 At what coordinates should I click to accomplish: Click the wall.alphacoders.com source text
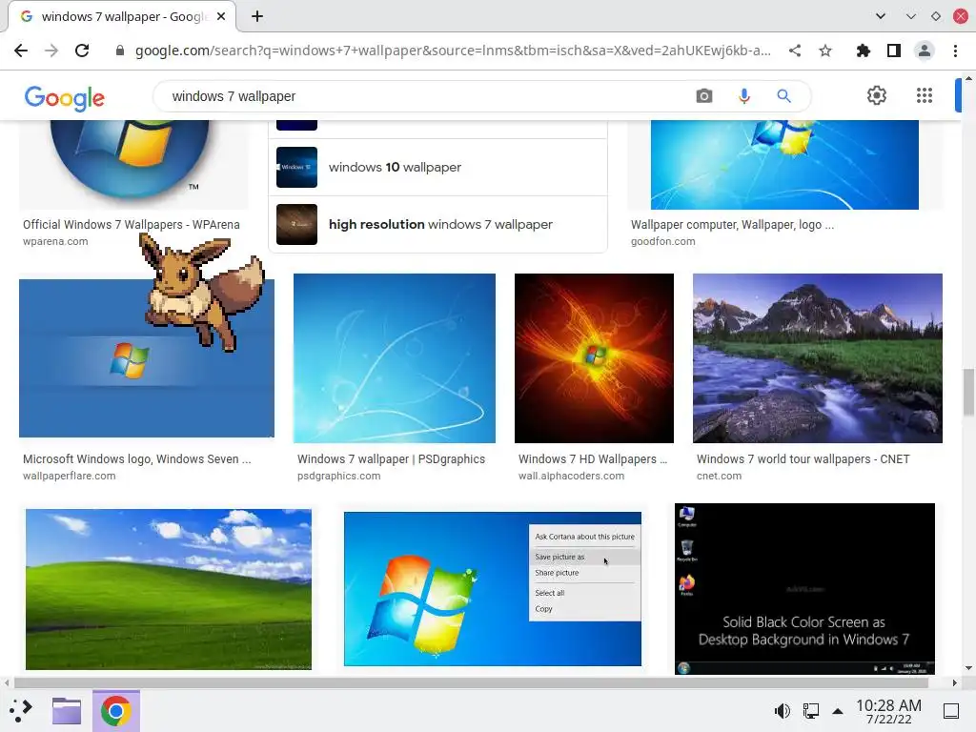[x=571, y=476]
